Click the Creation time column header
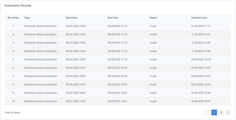 click(199, 18)
